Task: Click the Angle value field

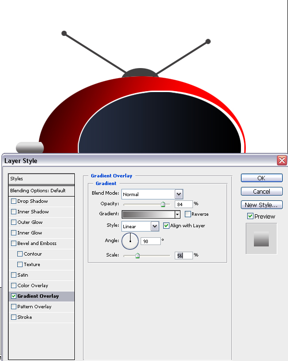Action: click(x=151, y=241)
